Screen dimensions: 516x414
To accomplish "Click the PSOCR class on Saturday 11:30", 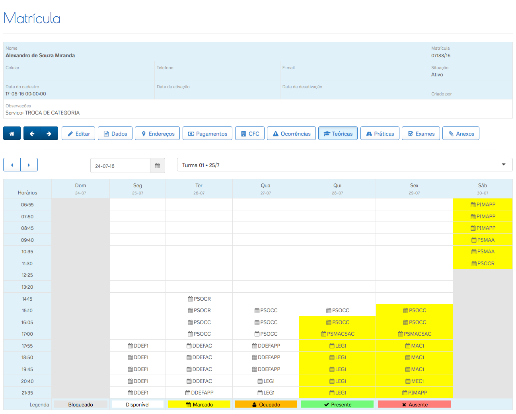I will click(483, 263).
